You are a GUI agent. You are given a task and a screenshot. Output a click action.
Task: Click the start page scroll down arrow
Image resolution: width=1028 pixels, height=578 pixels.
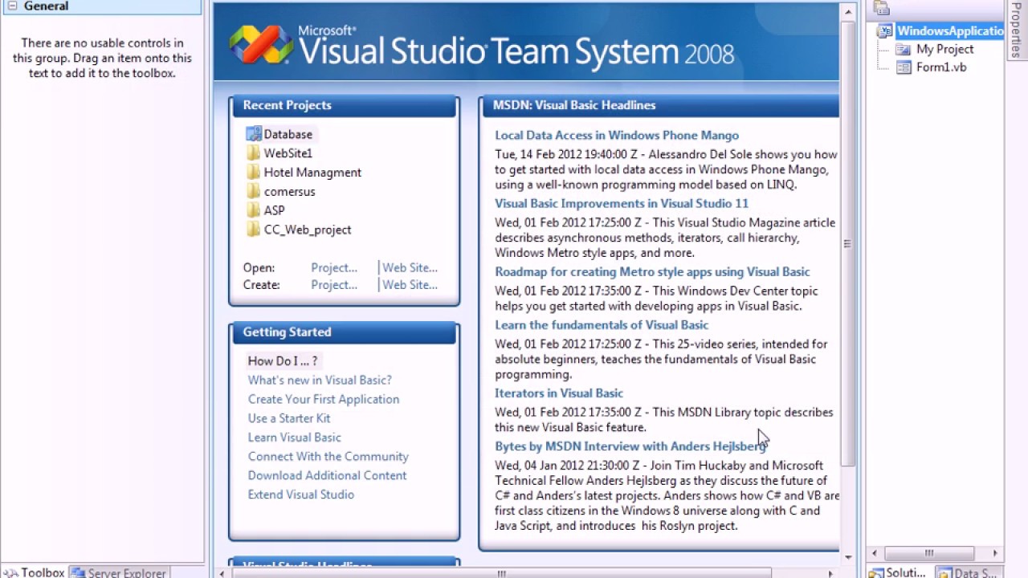(848, 556)
